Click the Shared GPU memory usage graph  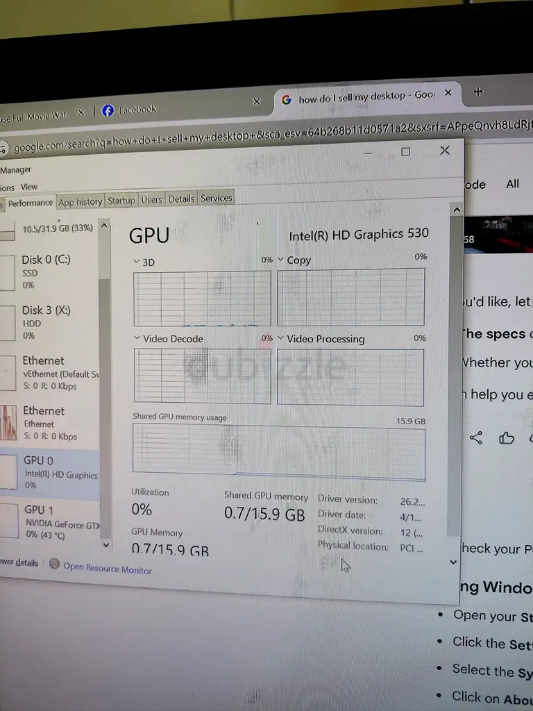click(x=279, y=453)
